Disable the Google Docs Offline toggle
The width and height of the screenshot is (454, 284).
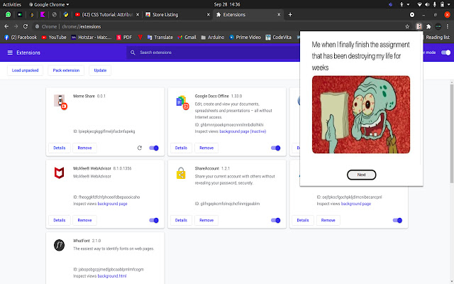[275, 148]
